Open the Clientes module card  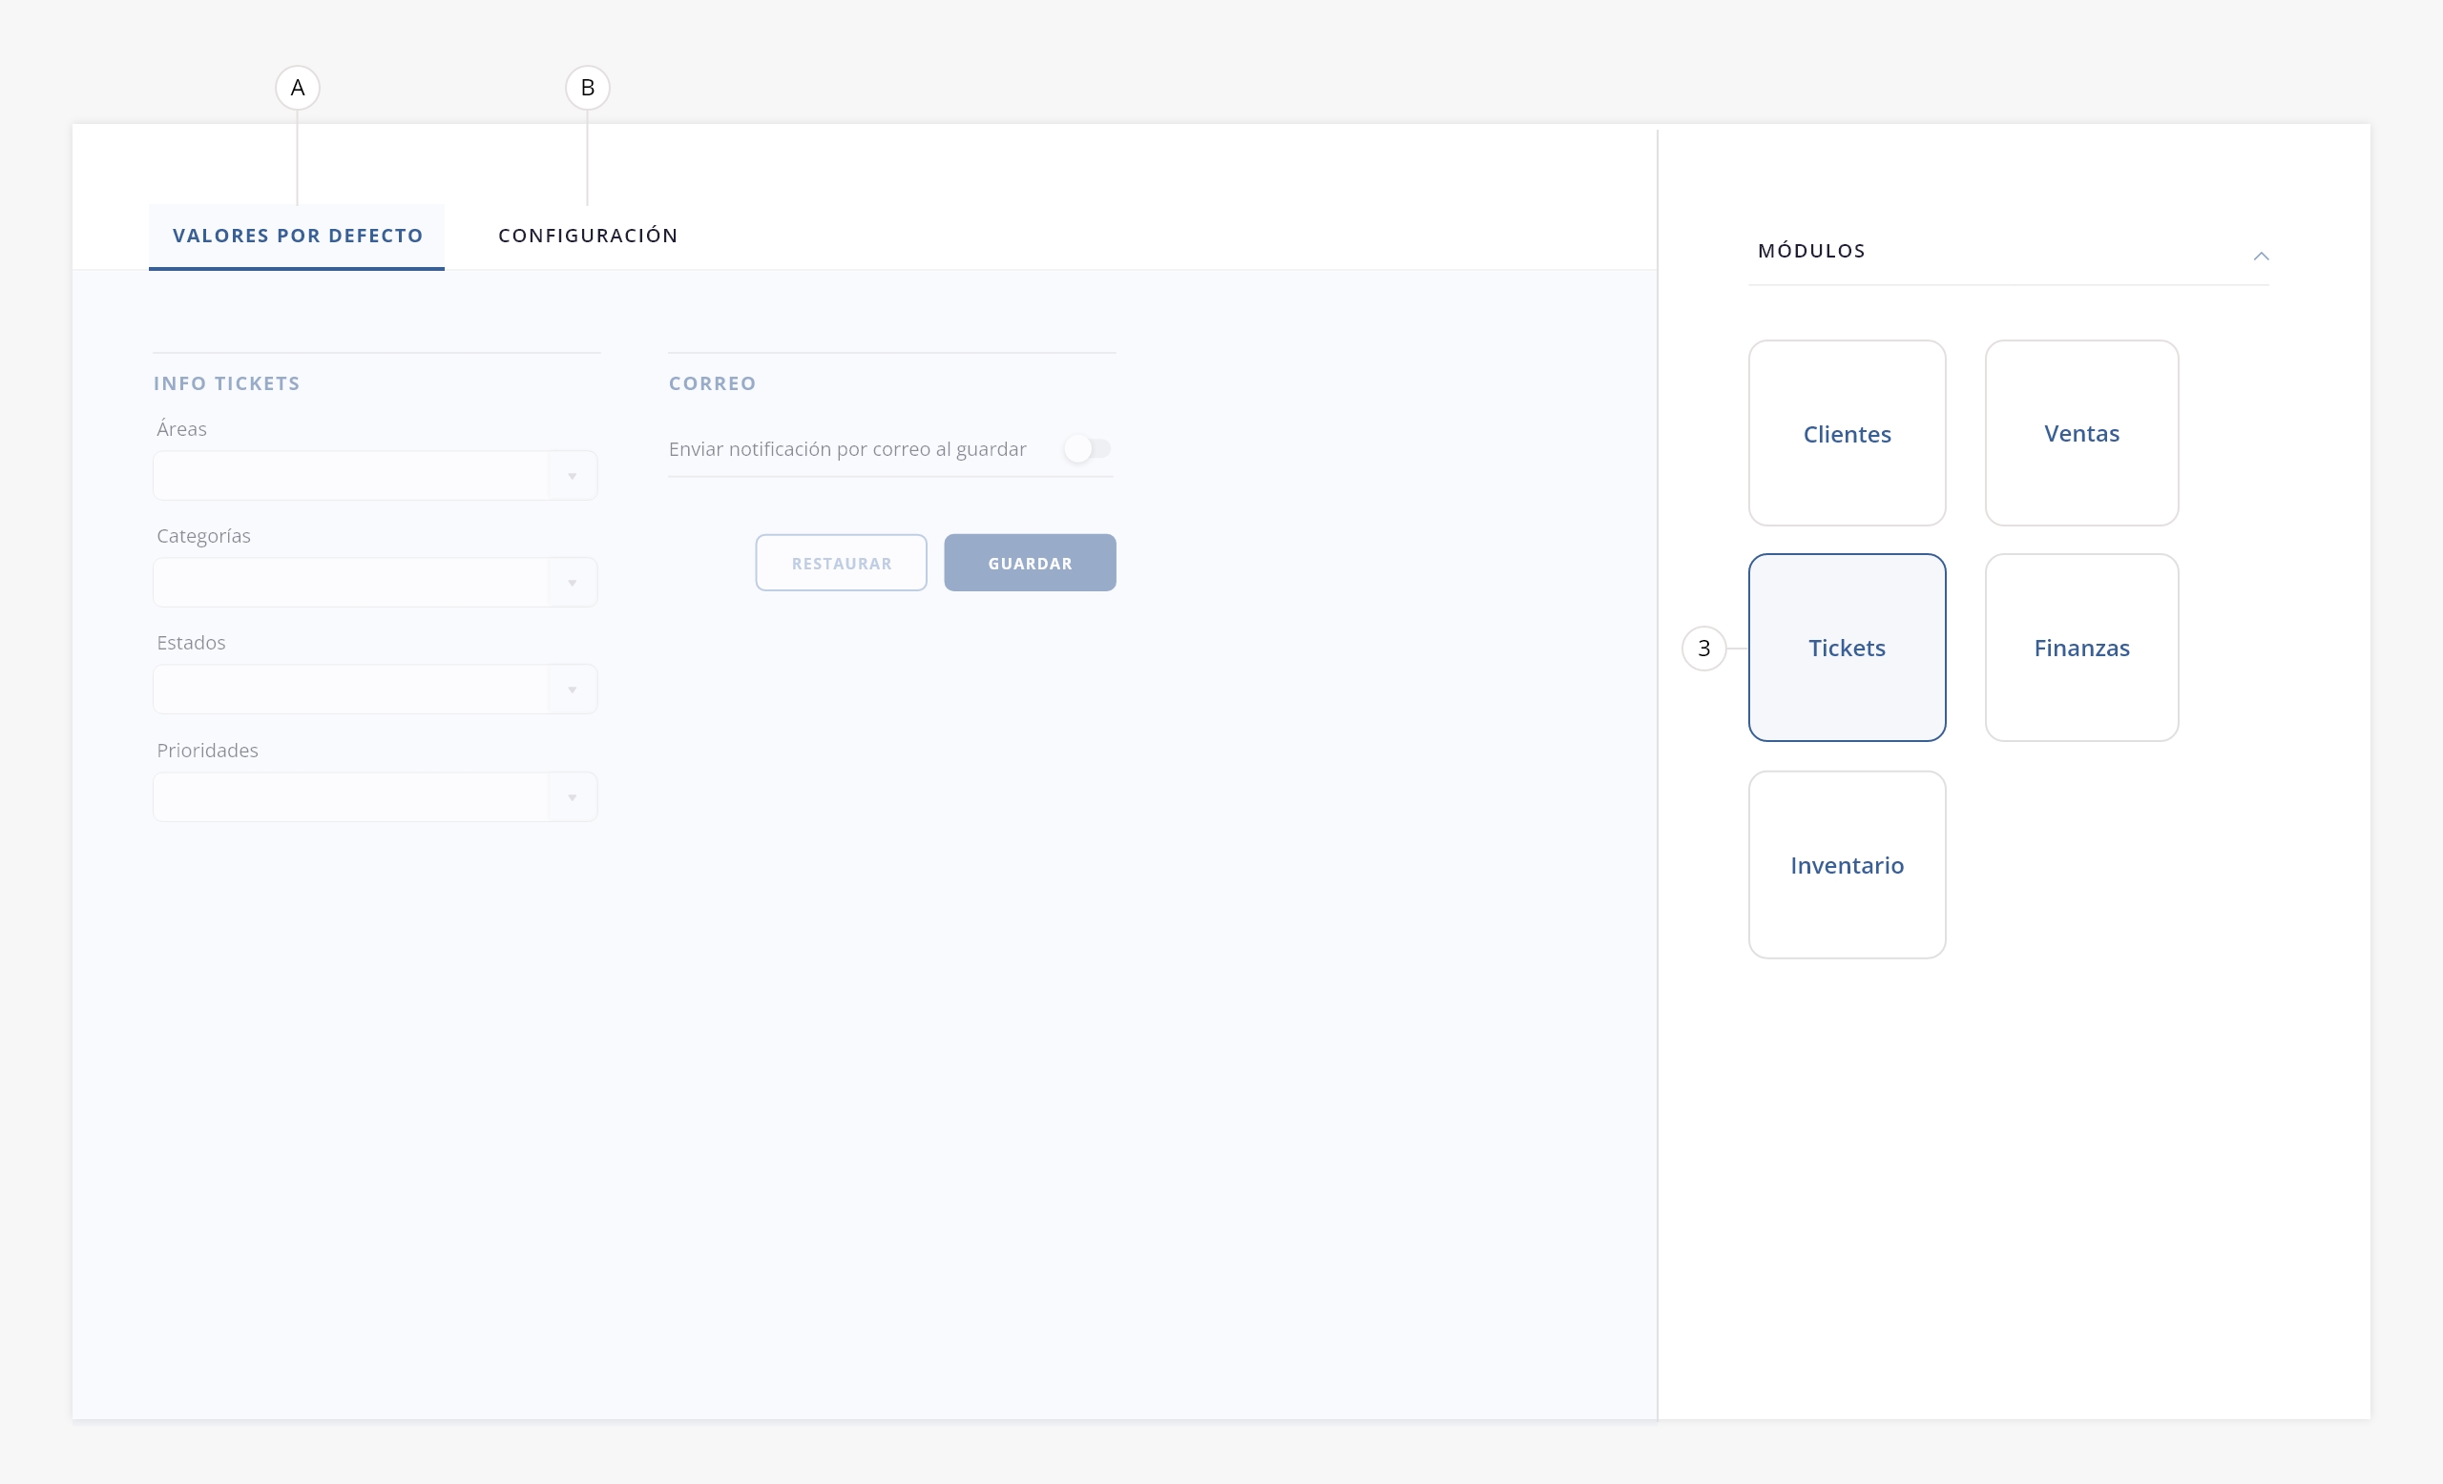(x=1847, y=433)
